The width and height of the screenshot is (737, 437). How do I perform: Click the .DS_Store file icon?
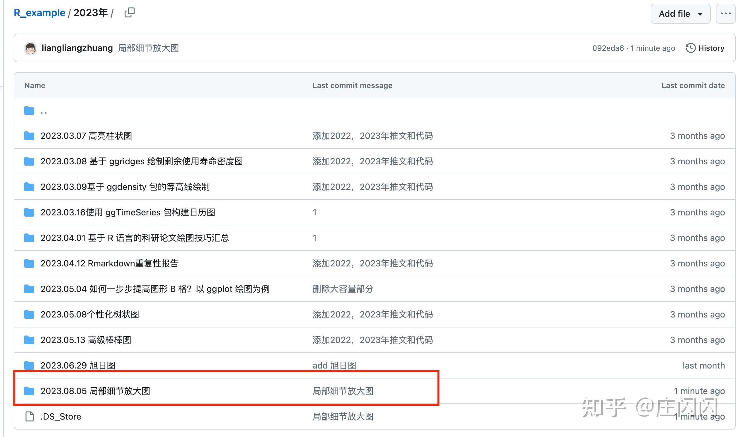29,416
